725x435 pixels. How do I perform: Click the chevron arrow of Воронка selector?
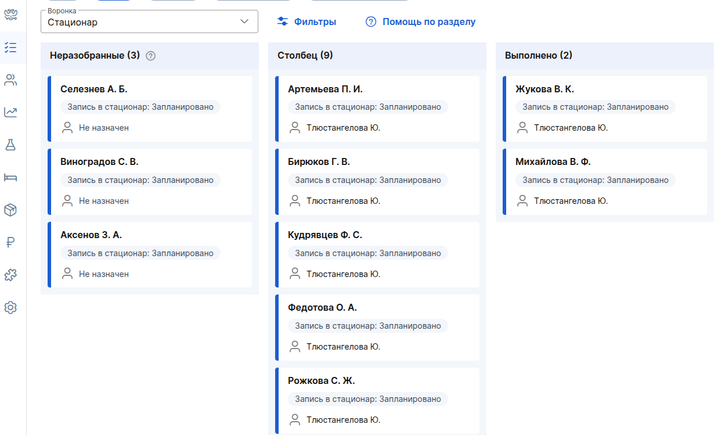[x=244, y=21]
